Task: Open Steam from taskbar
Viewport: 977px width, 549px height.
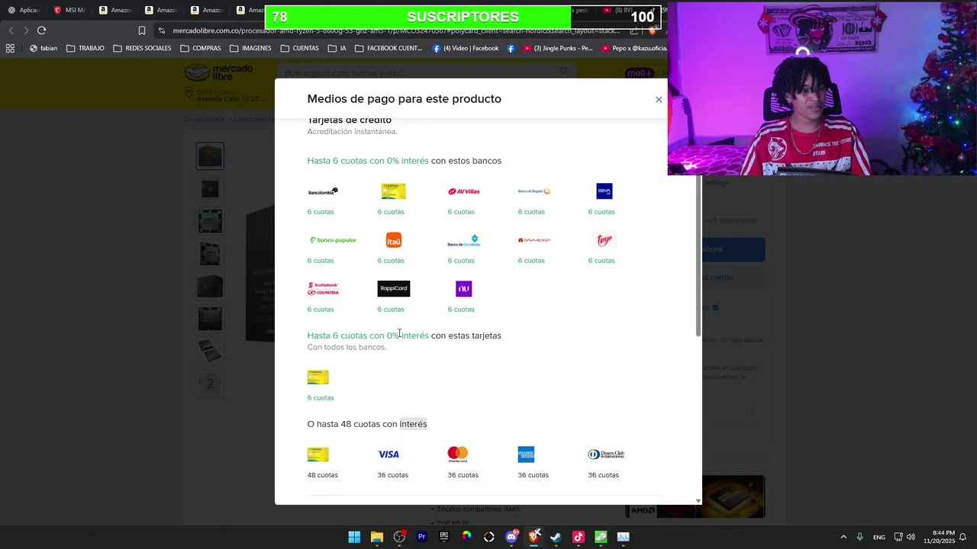Action: coord(556,537)
